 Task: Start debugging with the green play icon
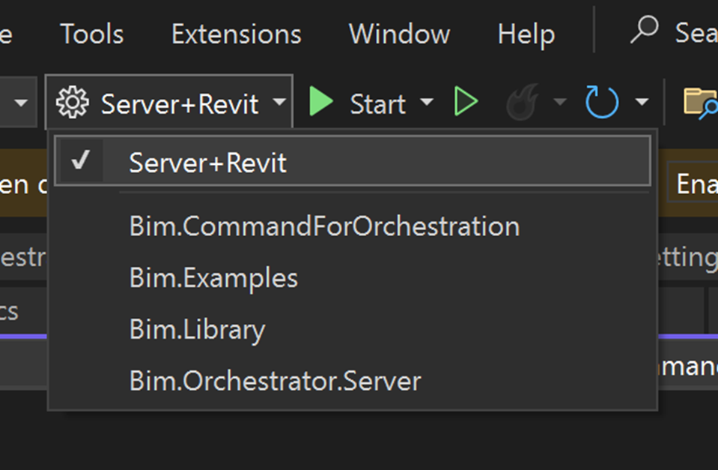pyautogui.click(x=320, y=103)
